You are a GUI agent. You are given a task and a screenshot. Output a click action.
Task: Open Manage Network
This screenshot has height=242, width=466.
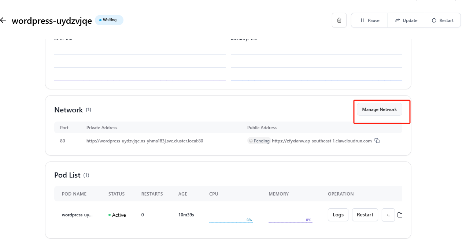(x=379, y=109)
